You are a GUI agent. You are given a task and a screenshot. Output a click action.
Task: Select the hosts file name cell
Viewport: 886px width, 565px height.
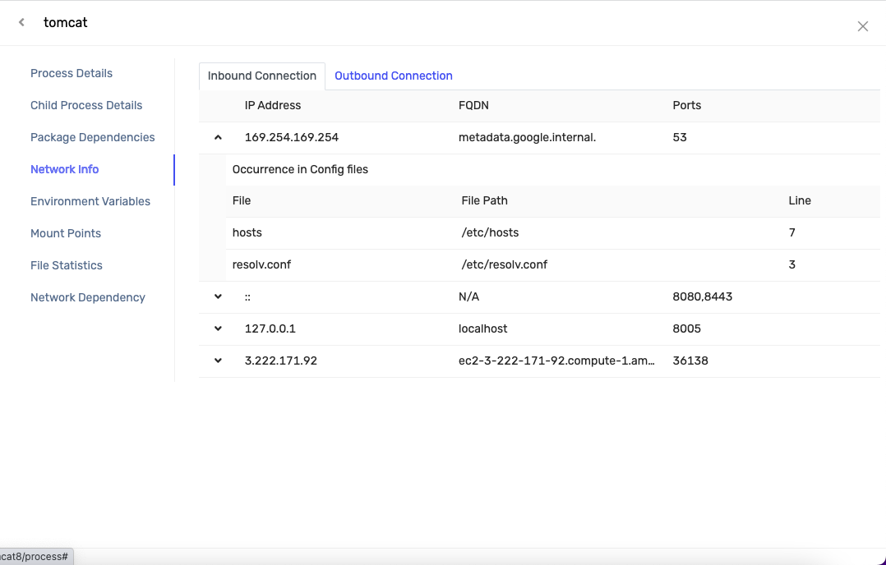click(x=247, y=232)
